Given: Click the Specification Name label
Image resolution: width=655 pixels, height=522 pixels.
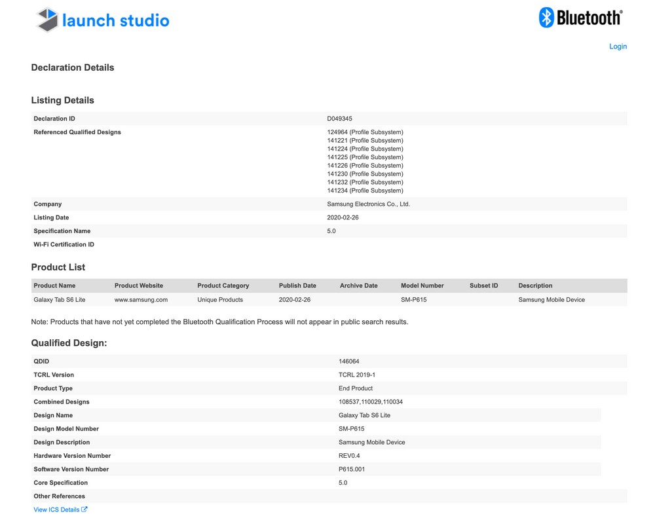Looking at the screenshot, I should point(62,231).
